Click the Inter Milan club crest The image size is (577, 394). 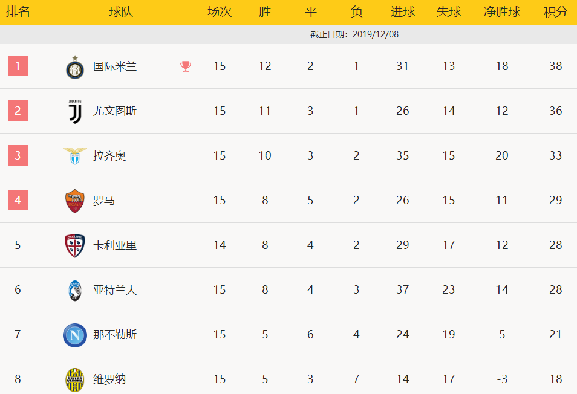point(75,67)
